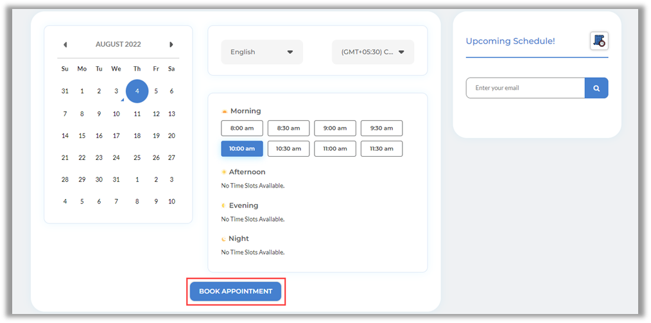Choose the 11:00 am time slot
The image size is (651, 323).
(334, 148)
